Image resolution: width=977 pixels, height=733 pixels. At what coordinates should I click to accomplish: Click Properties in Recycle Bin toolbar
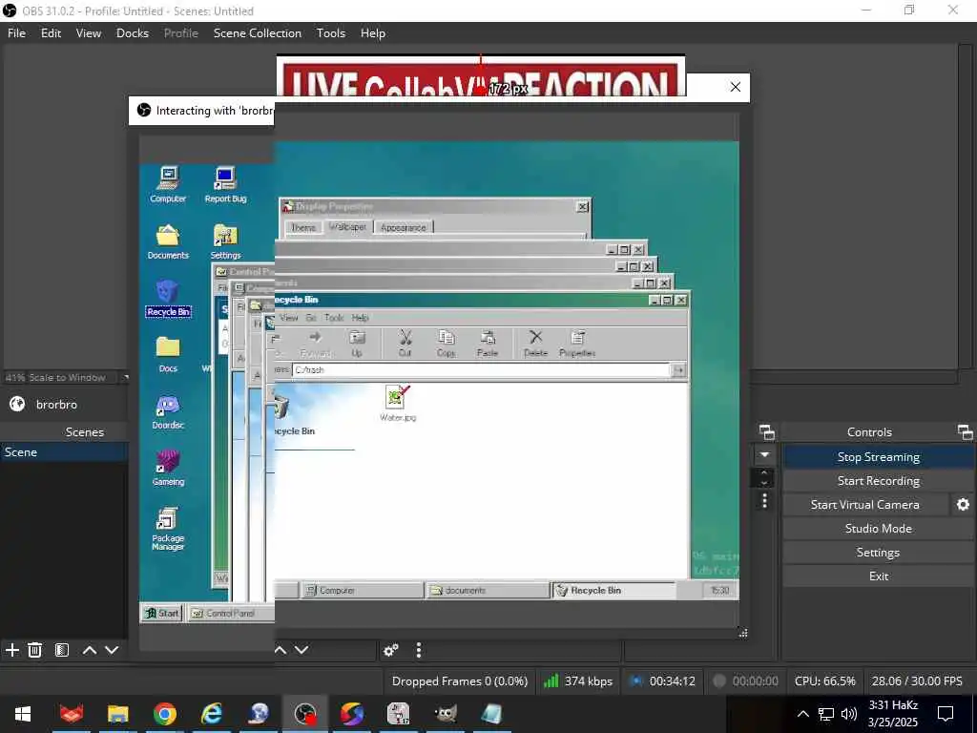pyautogui.click(x=577, y=344)
